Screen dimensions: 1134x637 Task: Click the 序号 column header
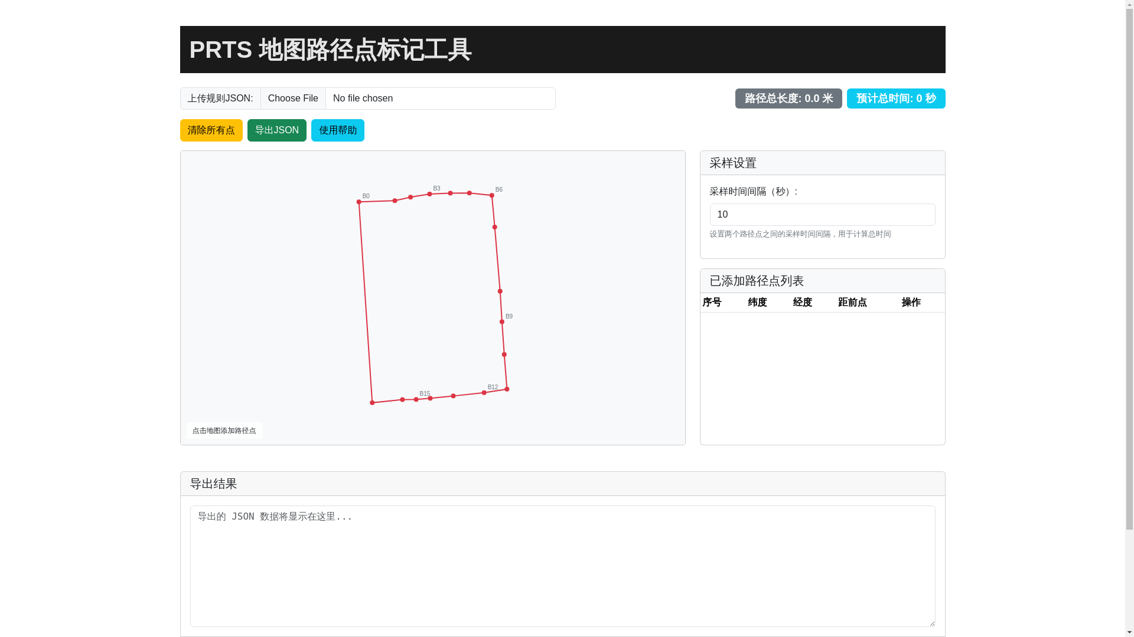(x=712, y=303)
